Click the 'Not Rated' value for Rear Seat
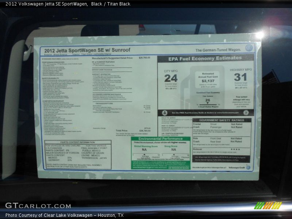Viewport: 292px width, 219px height. (236, 142)
